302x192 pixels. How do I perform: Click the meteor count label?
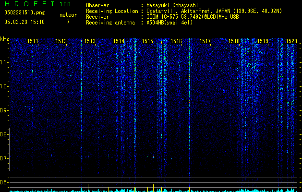[x=68, y=15]
